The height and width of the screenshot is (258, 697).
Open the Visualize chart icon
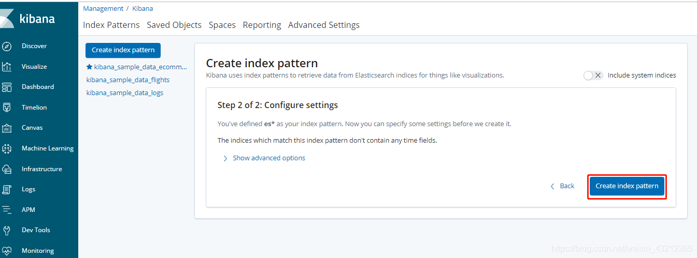click(x=7, y=67)
